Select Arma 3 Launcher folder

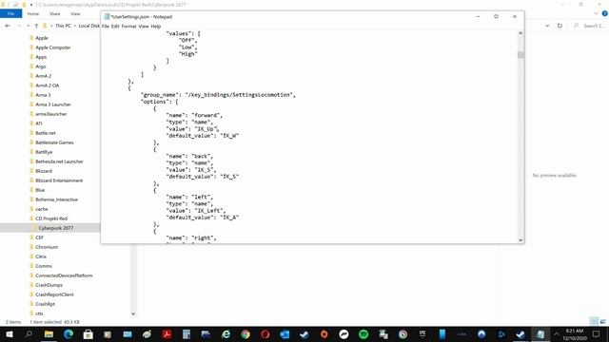click(53, 104)
